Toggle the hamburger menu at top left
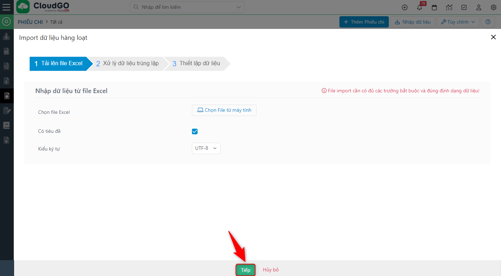 [x=6, y=7]
